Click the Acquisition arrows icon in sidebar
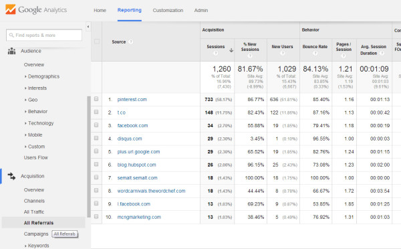Viewport: 401px width, 249px height. coord(11,176)
